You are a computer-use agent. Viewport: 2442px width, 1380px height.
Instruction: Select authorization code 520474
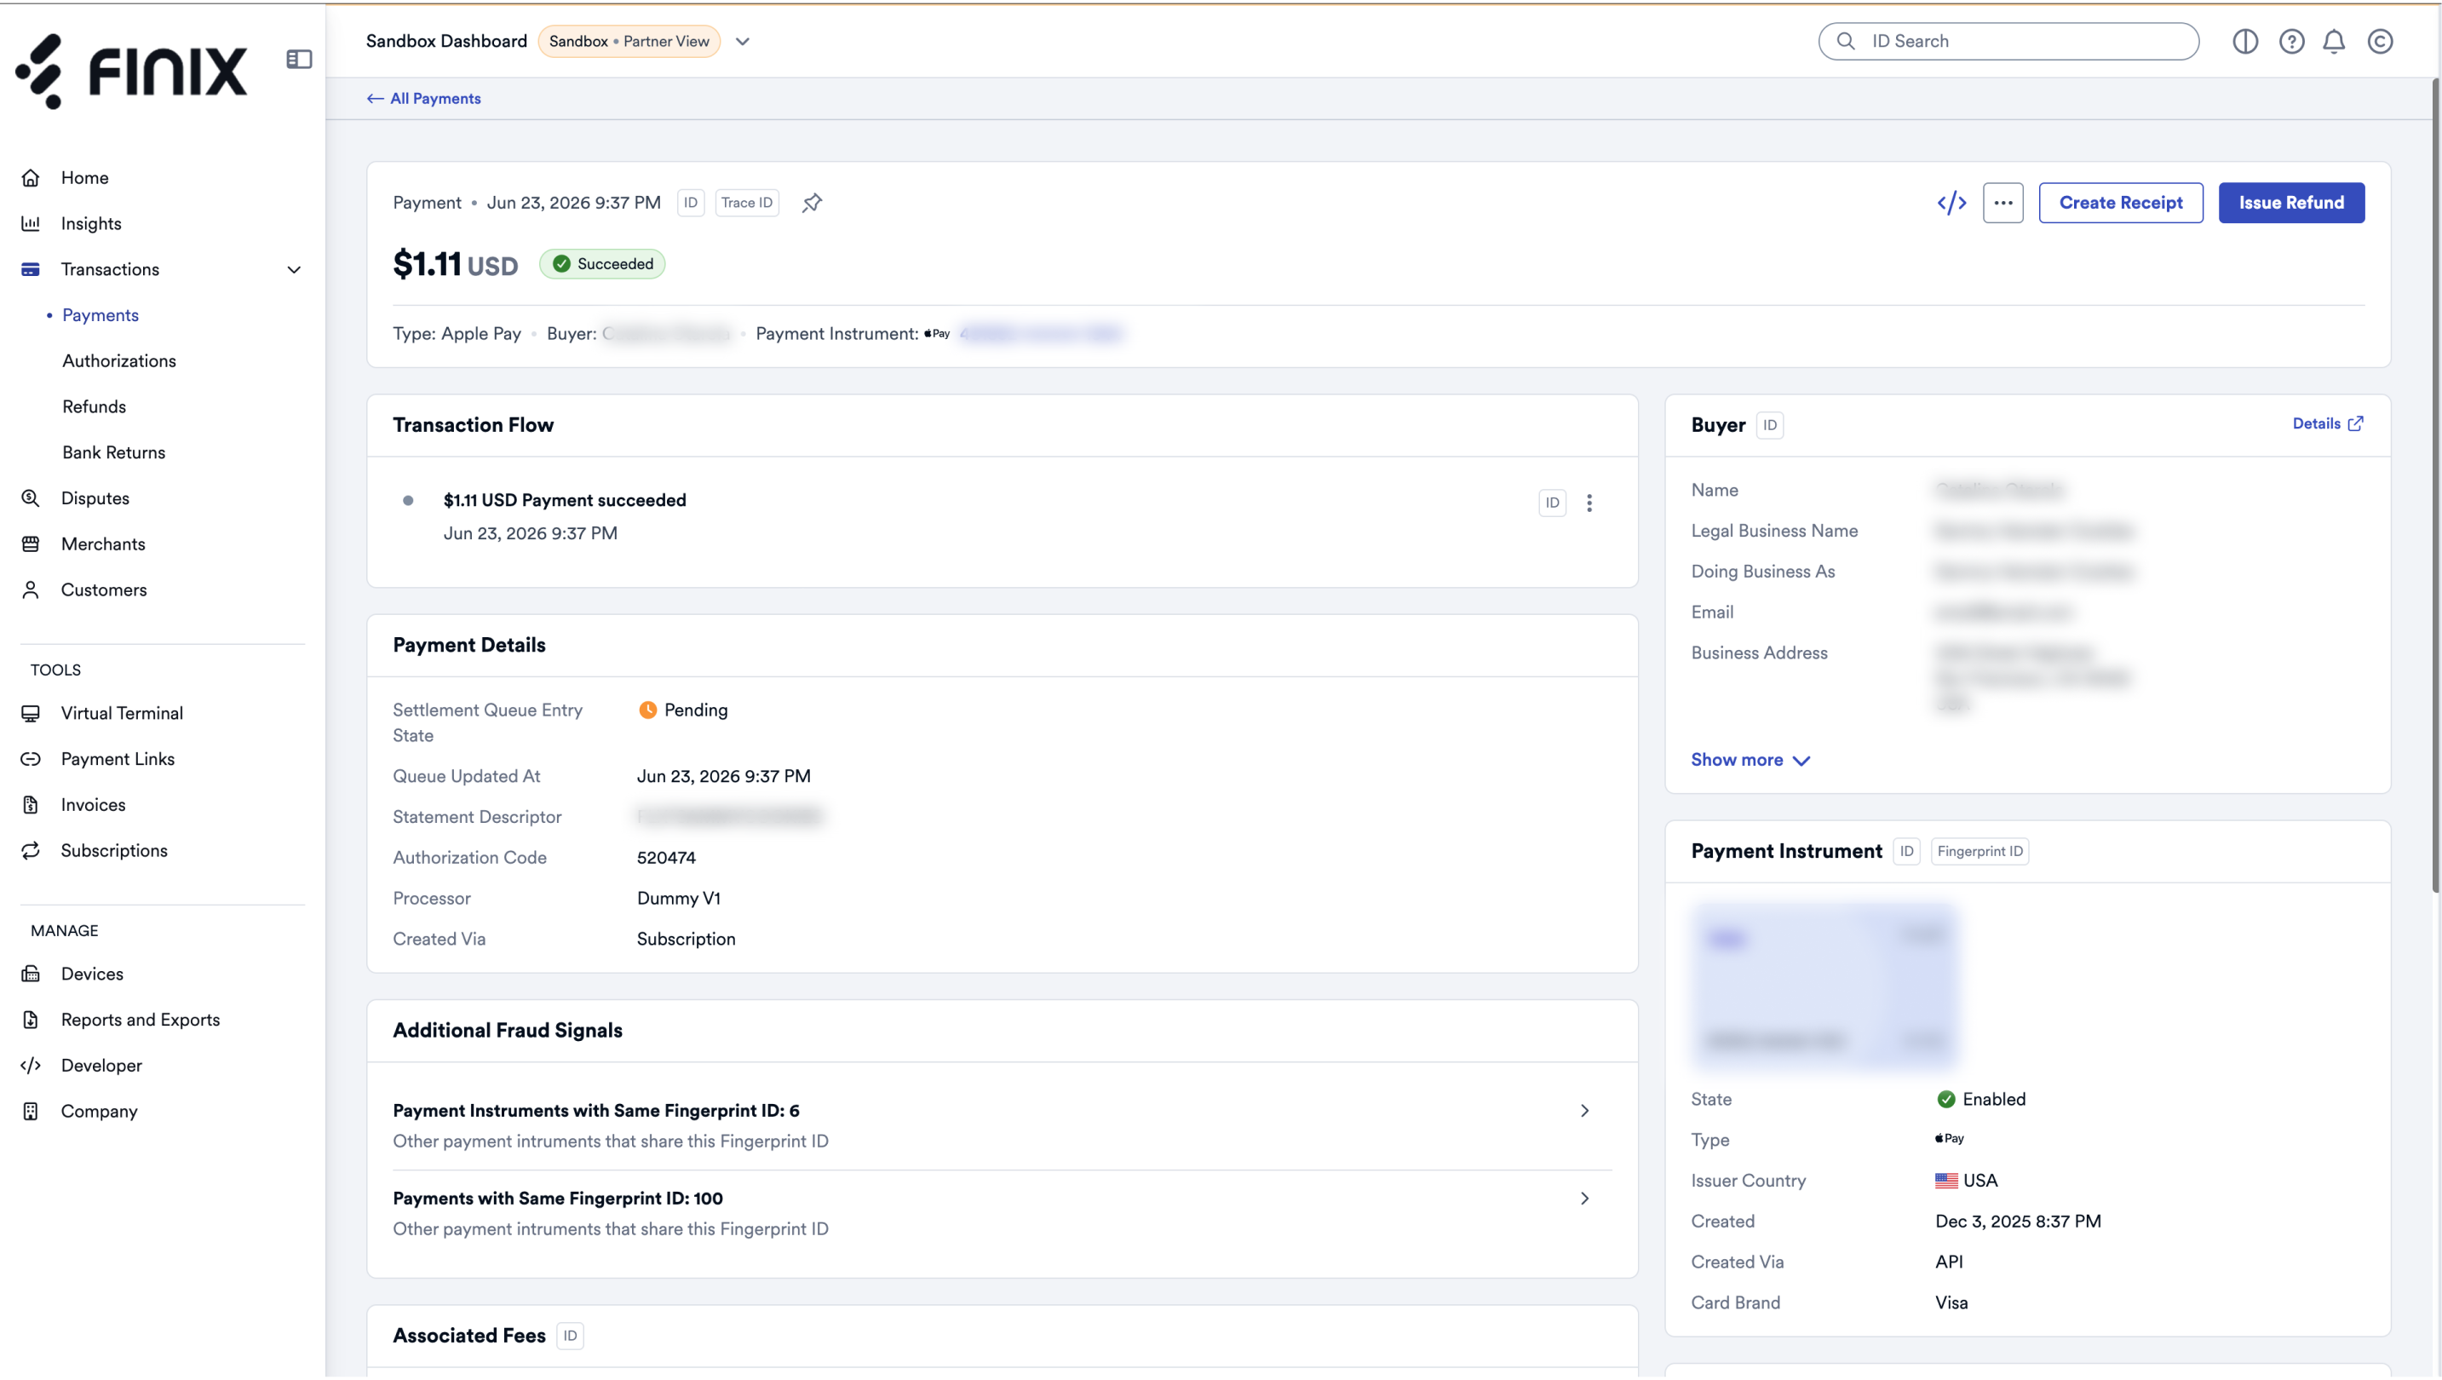tap(665, 858)
